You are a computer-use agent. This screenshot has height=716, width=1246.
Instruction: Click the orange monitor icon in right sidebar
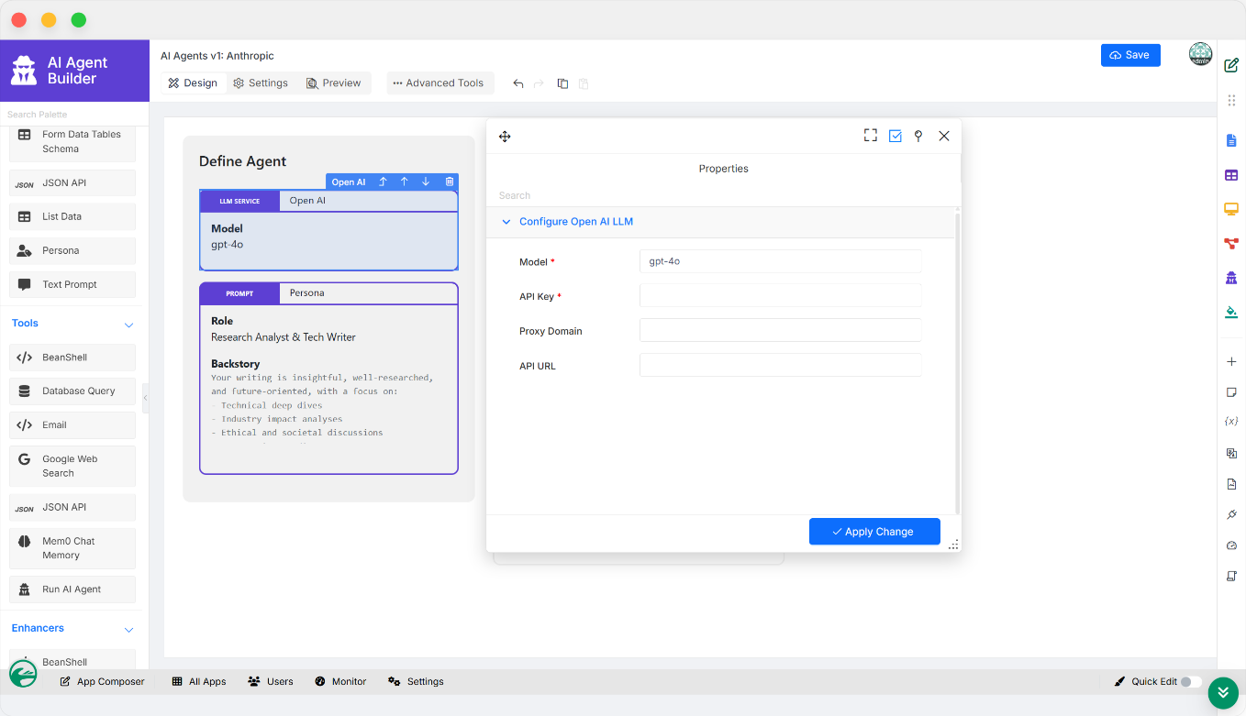(1231, 209)
